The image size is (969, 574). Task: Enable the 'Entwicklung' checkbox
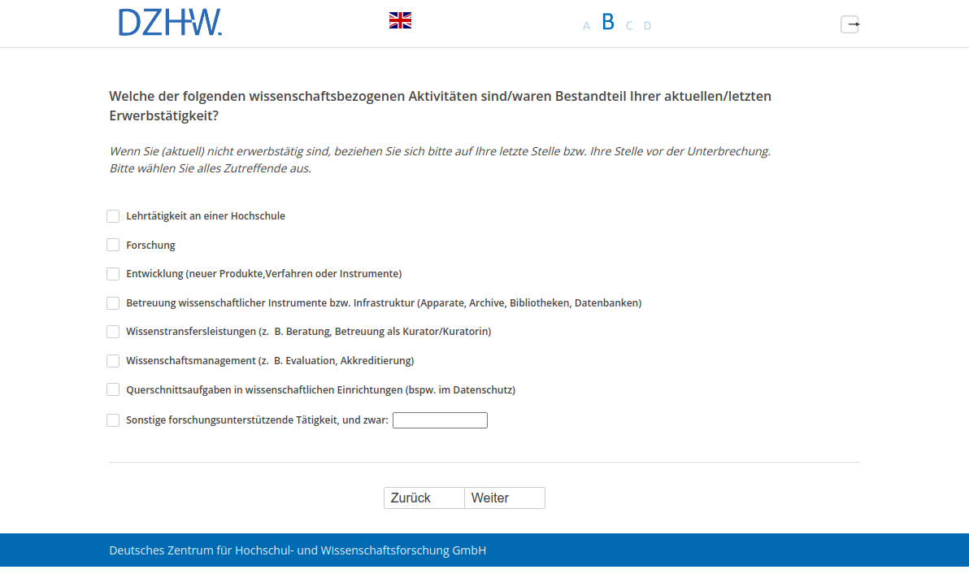113,274
